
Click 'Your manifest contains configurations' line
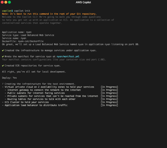54,60
